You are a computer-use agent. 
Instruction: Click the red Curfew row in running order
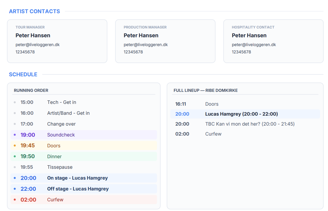click(84, 200)
